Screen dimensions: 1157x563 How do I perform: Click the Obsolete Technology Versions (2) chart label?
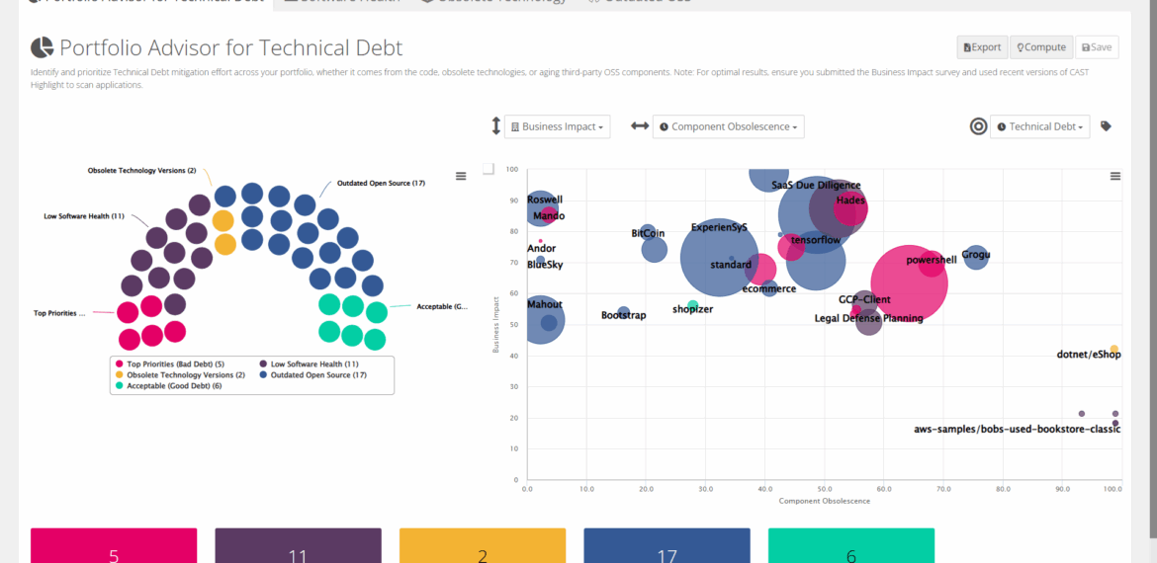[x=141, y=170]
